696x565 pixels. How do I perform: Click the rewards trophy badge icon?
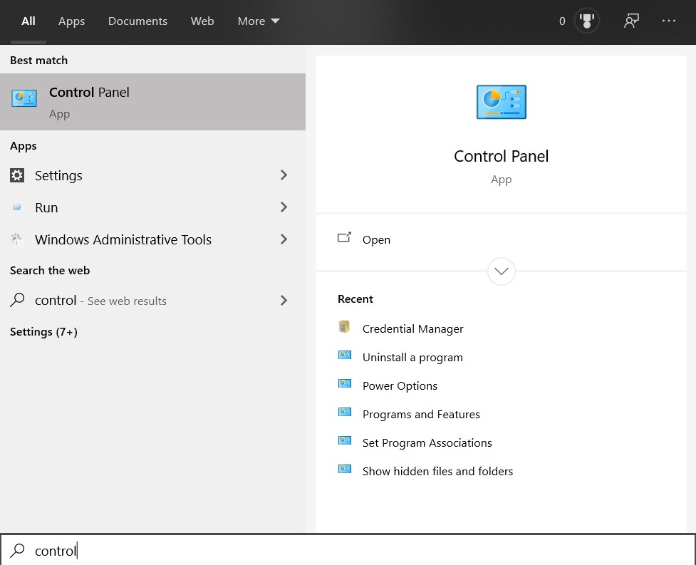coord(587,21)
